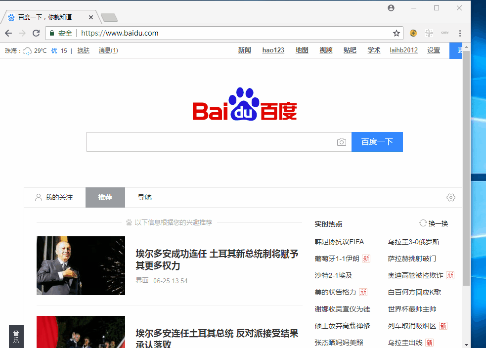The height and width of the screenshot is (348, 486).
Task: Open Chrome's three-dot menu
Action: (x=460, y=33)
